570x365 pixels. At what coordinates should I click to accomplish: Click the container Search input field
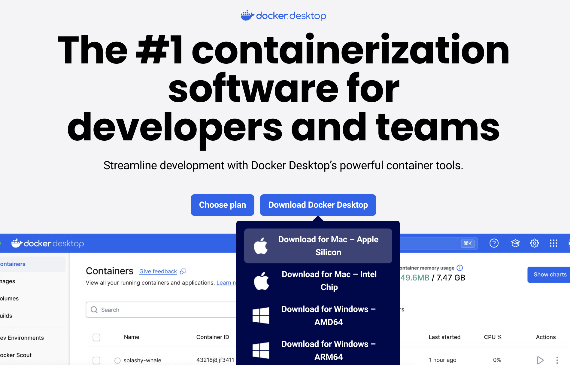point(161,310)
